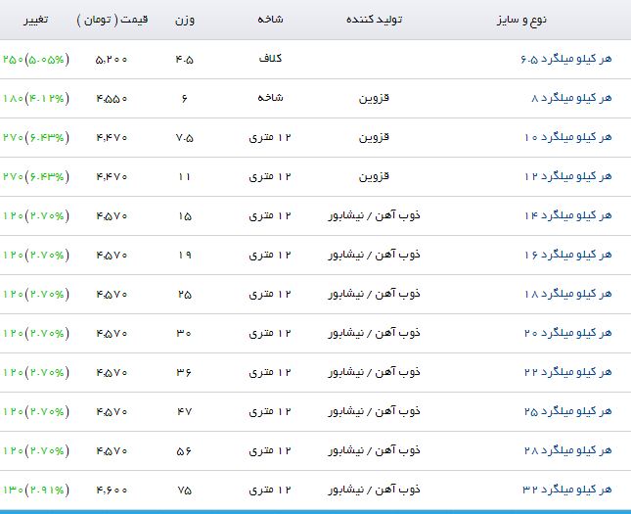Image resolution: width=631 pixels, height=514 pixels.
Task: Click the 'هر کیلو میلگرد 25' link
Action: [x=567, y=412]
